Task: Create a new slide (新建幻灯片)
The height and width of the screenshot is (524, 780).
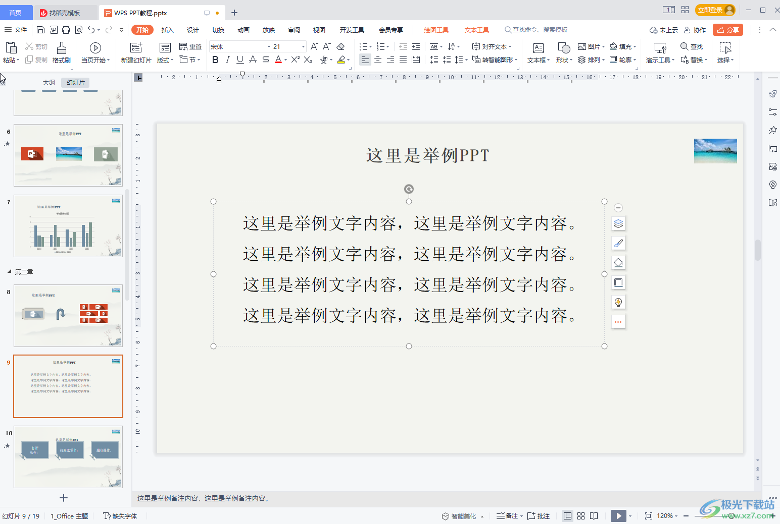Action: (x=136, y=52)
